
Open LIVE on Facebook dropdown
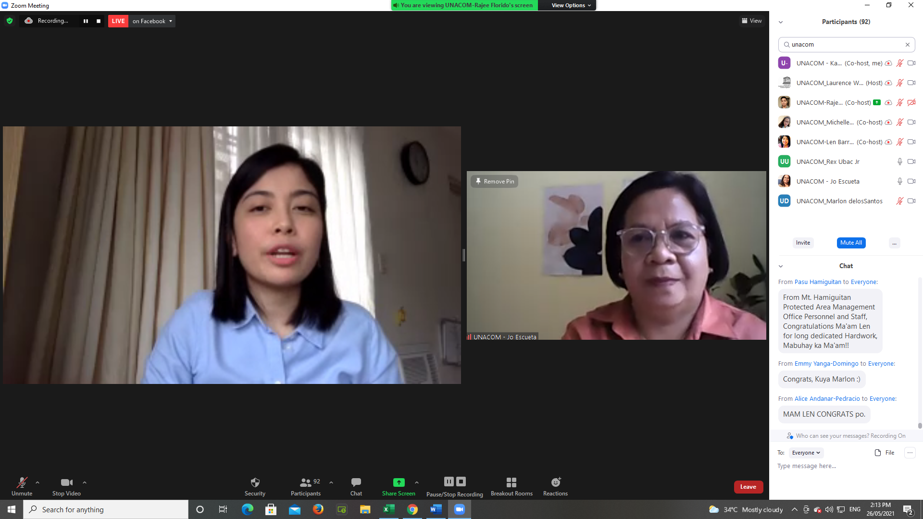click(x=152, y=21)
